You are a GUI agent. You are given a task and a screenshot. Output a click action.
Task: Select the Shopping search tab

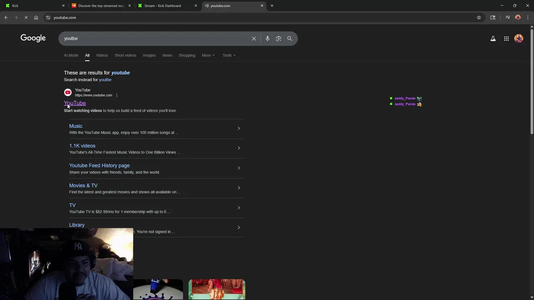pyautogui.click(x=187, y=55)
